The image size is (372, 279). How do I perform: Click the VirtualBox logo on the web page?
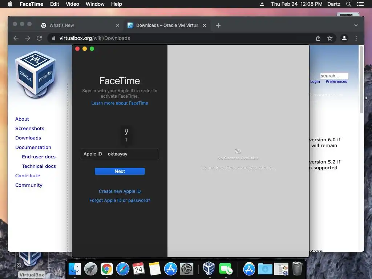coord(36,74)
